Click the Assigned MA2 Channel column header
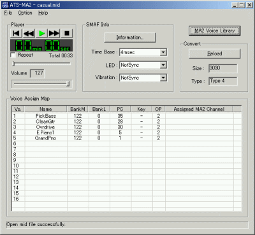This screenshot has width=255, height=235. pyautogui.click(x=199, y=109)
